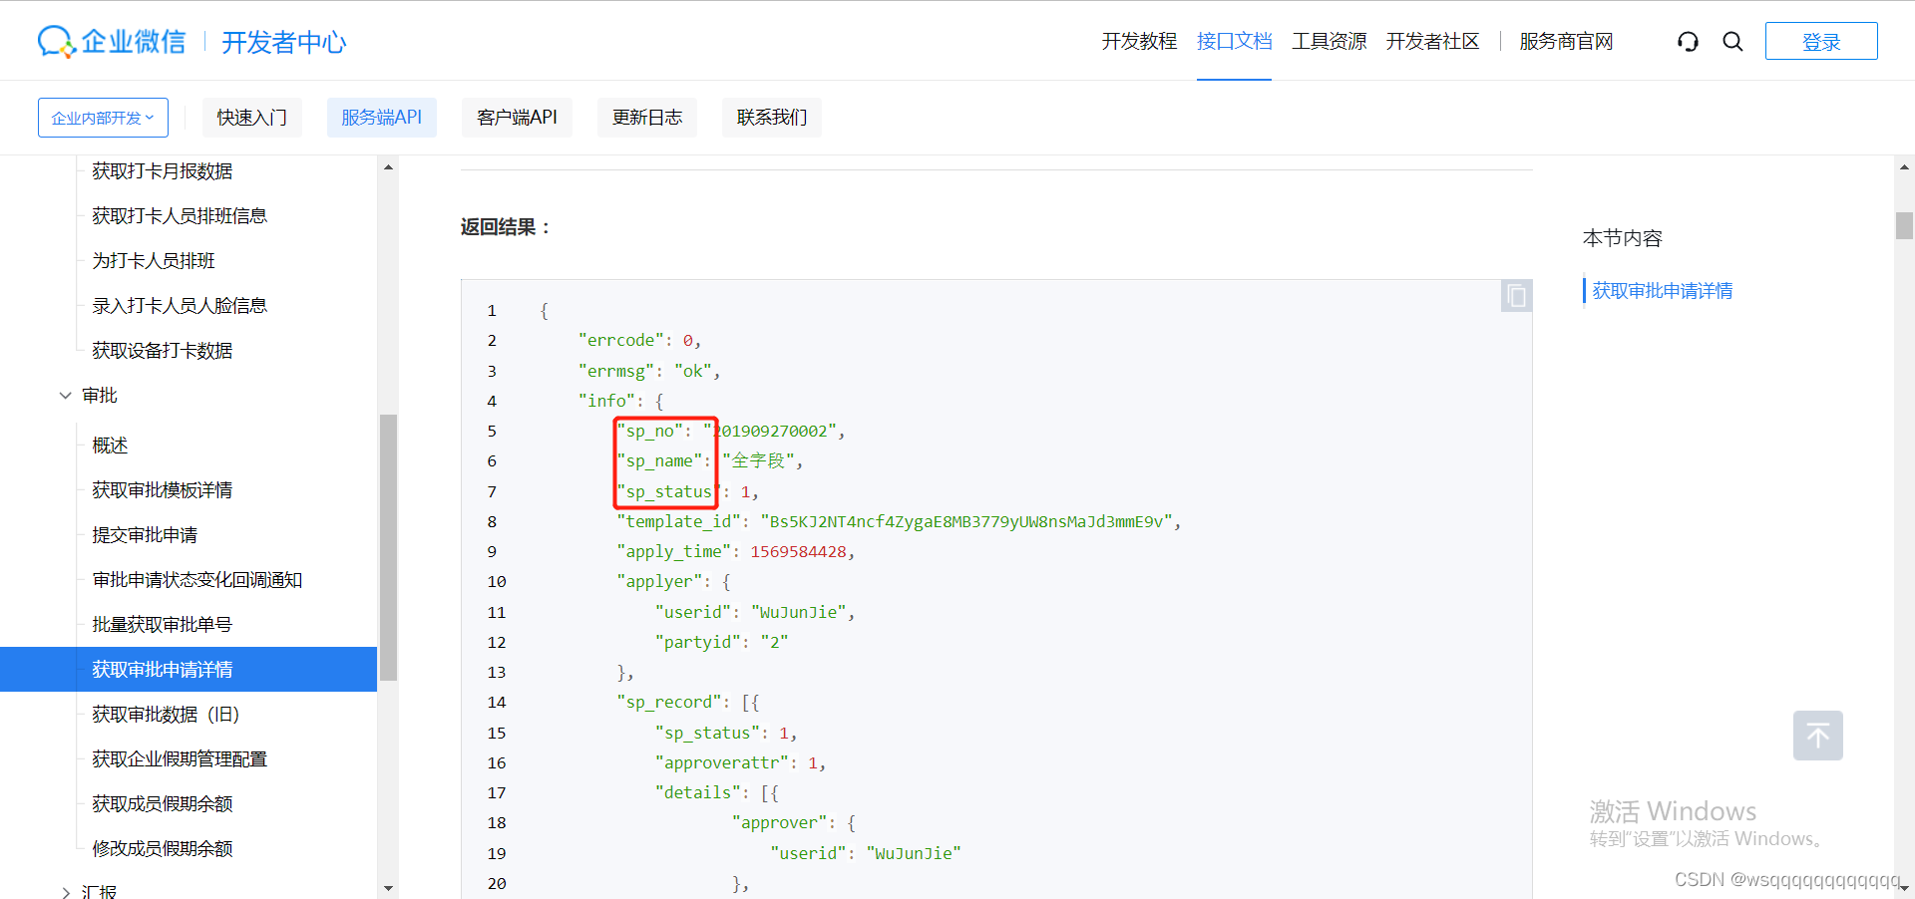Click the "errcode" key in code

(620, 341)
